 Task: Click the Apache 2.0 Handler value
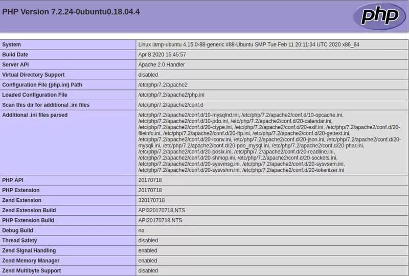[162, 65]
